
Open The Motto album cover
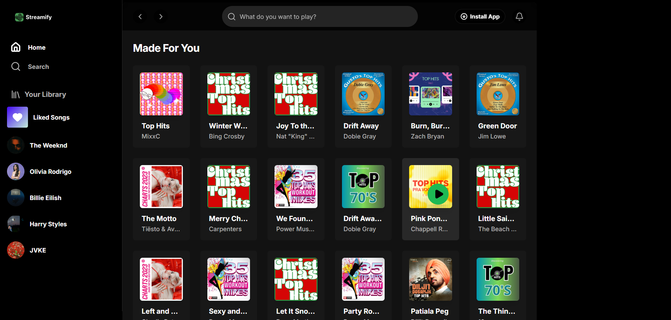(161, 186)
